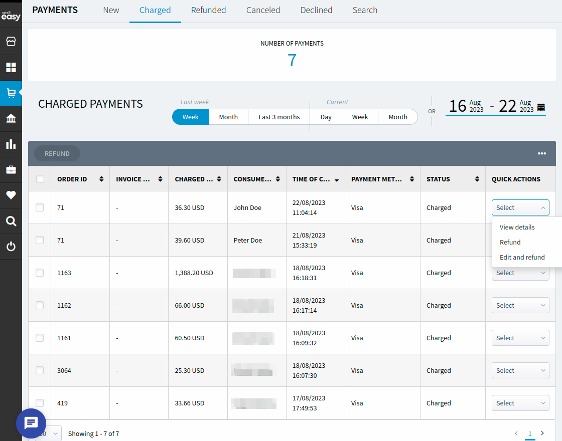Screen dimensions: 562x441
Task: Select Current Day filter
Action: (x=326, y=117)
